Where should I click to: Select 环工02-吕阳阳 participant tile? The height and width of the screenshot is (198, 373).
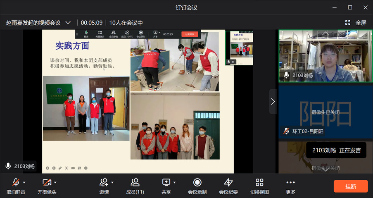tap(325, 112)
